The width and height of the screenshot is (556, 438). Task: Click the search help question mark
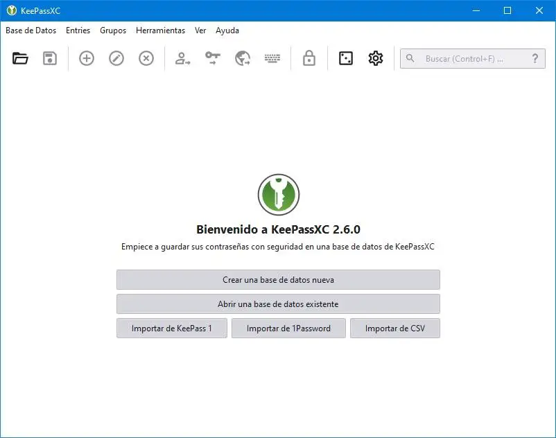[x=535, y=58]
